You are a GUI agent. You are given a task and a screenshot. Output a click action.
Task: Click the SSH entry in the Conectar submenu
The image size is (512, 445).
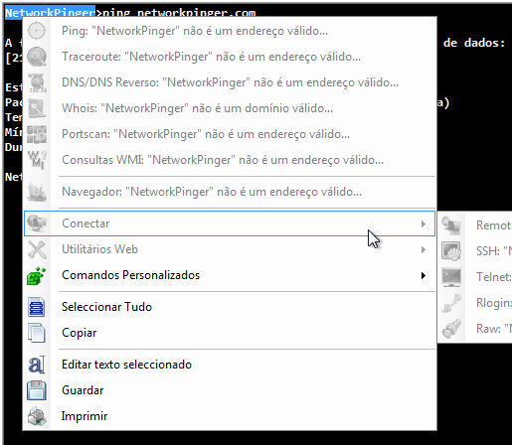coord(475,251)
